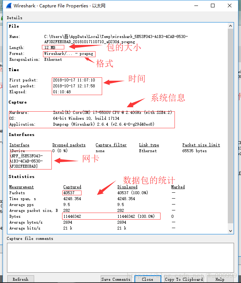Click the Refresh button

21,279
